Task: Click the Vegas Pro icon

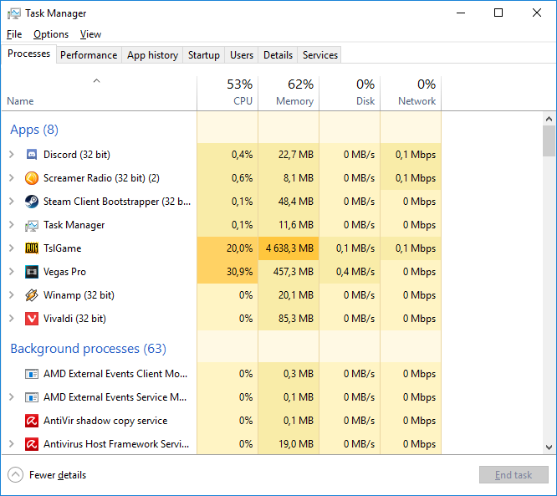Action: tap(32, 272)
